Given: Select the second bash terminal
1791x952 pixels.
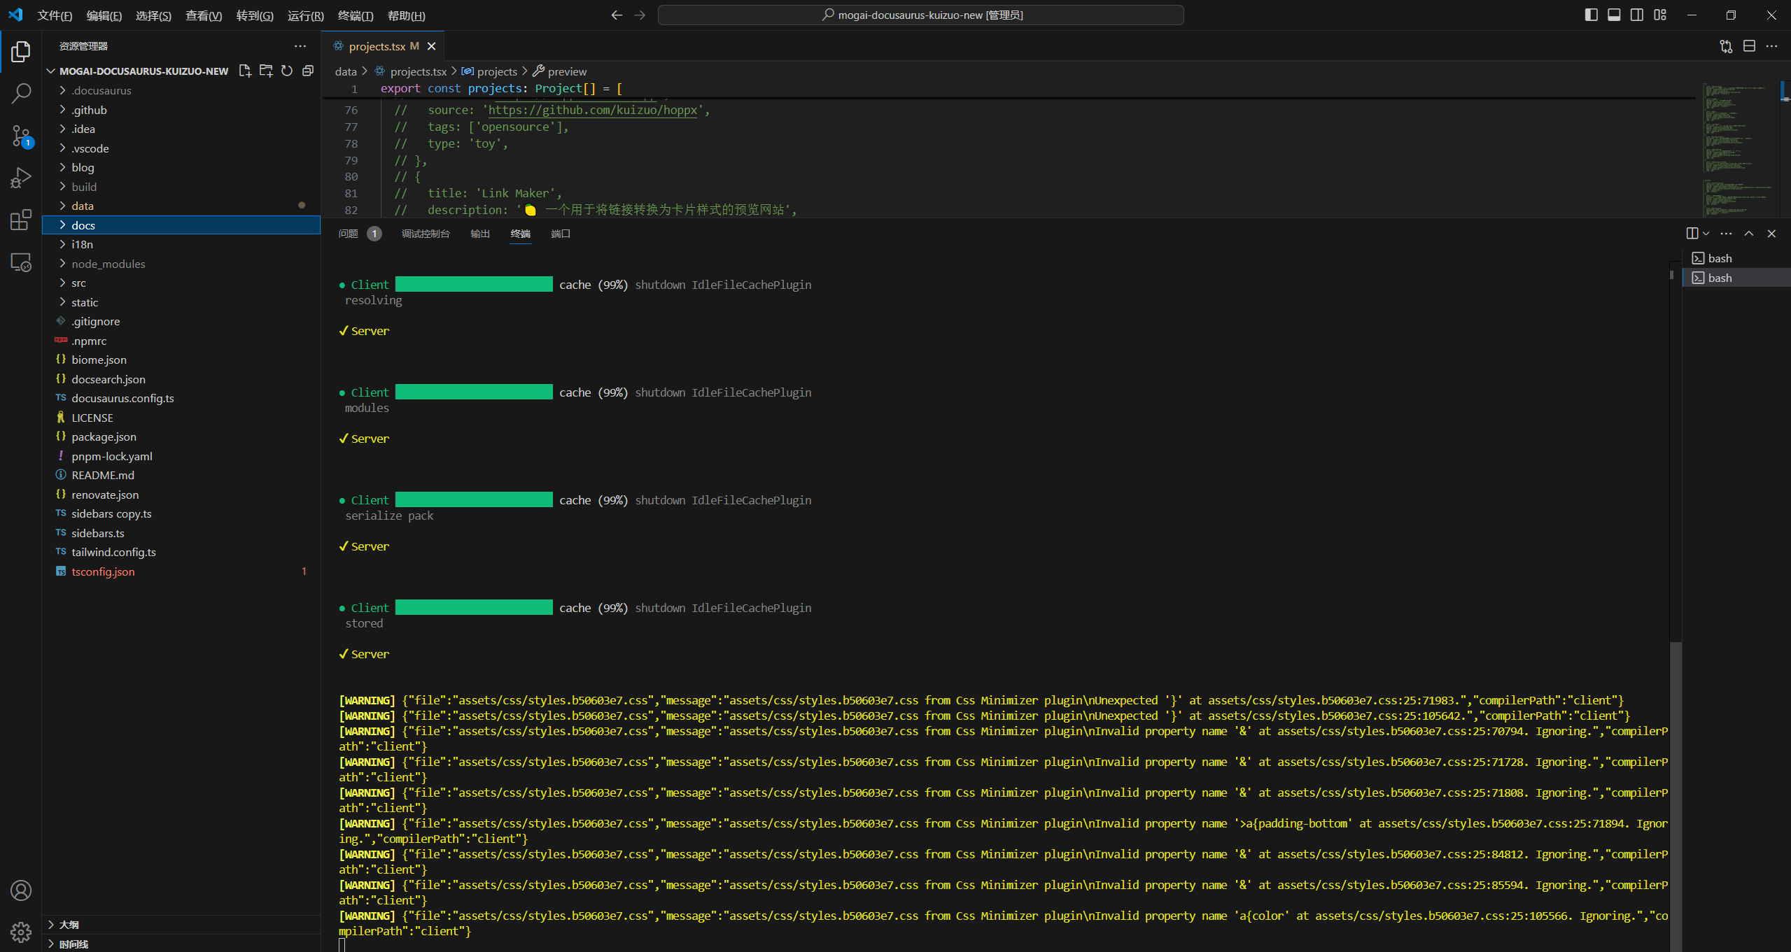Looking at the screenshot, I should click(x=1736, y=278).
